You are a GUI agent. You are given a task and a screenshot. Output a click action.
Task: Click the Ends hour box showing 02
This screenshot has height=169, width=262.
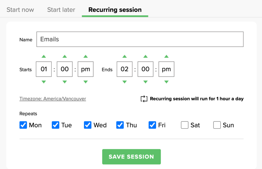pos(125,69)
